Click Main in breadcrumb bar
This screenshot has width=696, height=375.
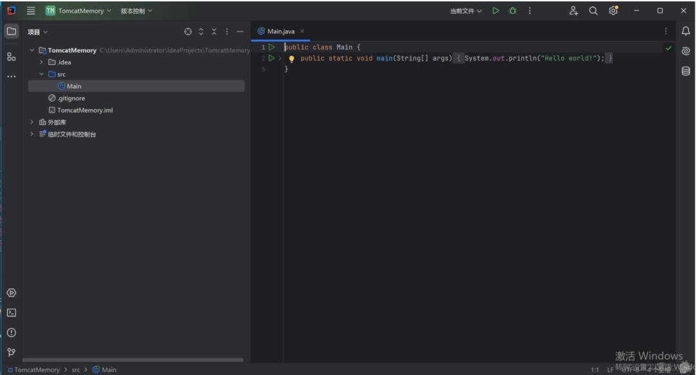coord(104,370)
